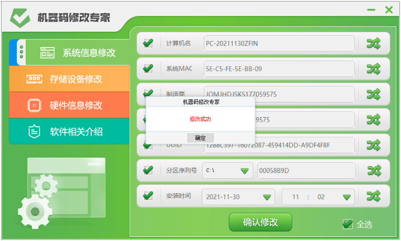Viewport: 401px width, 241px height.
Task: Switch to the 存储设备修改 tab
Action: click(69, 79)
